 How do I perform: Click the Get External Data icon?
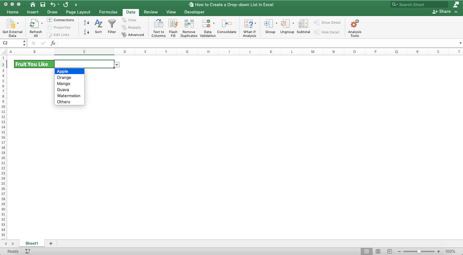tap(11, 24)
